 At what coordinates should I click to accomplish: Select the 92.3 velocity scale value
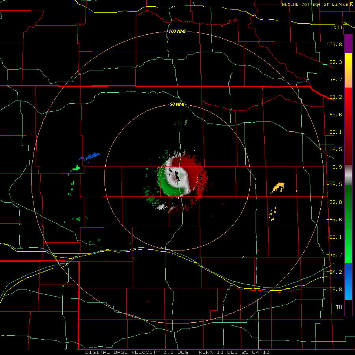coord(336,62)
